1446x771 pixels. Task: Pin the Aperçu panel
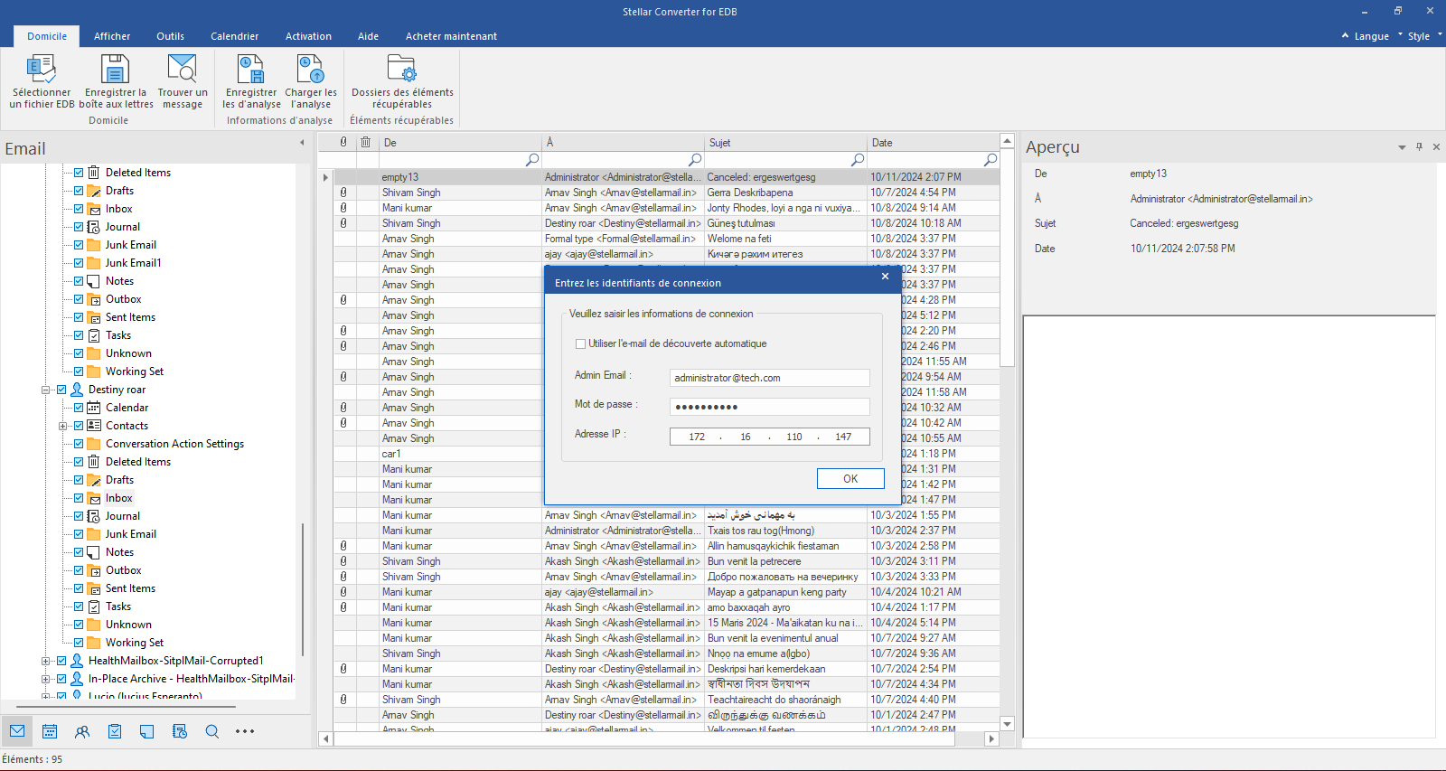(x=1420, y=146)
